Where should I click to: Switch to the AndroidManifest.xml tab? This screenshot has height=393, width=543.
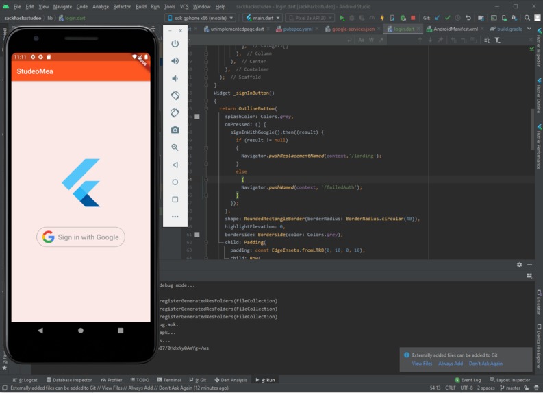pyautogui.click(x=455, y=29)
